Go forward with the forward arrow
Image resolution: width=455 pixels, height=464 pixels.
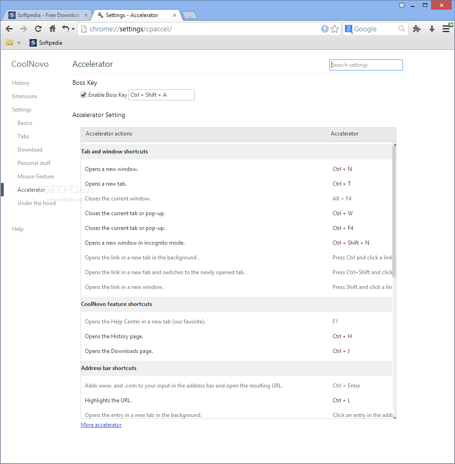coord(23,29)
